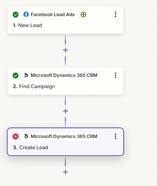Screen dimensions: 157x186
Task: Select the Facebook Lead Ads app chip
Action: click(49, 15)
